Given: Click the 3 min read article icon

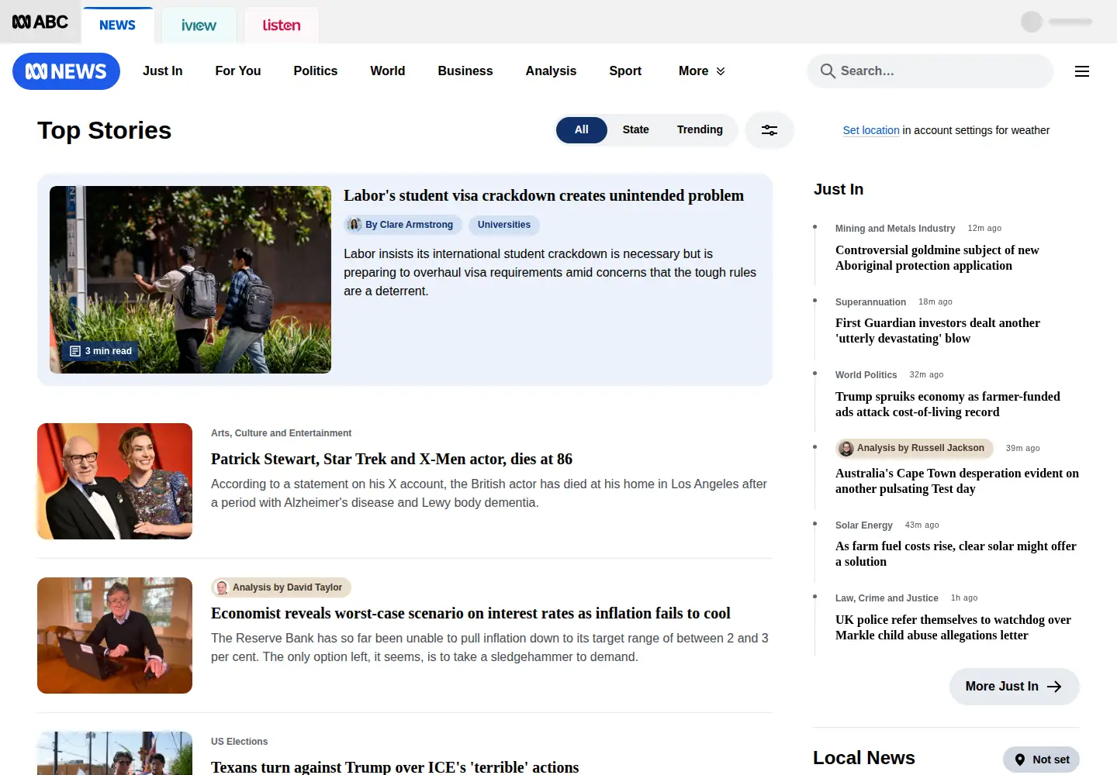Looking at the screenshot, I should coord(75,351).
